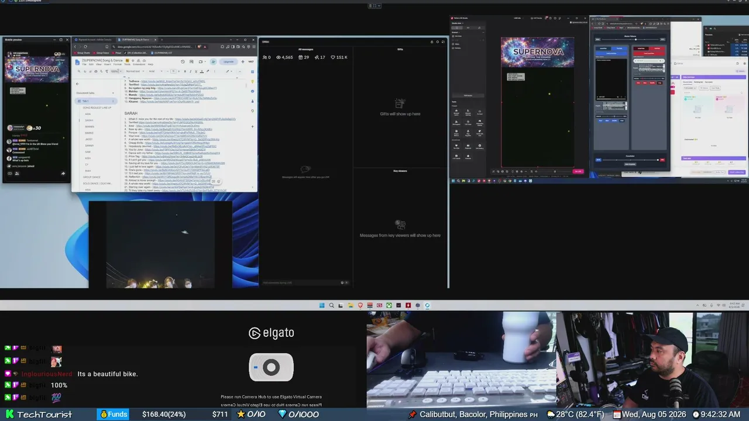Open the Windows Start menu on the taskbar
This screenshot has width=749, height=421.
pos(322,305)
